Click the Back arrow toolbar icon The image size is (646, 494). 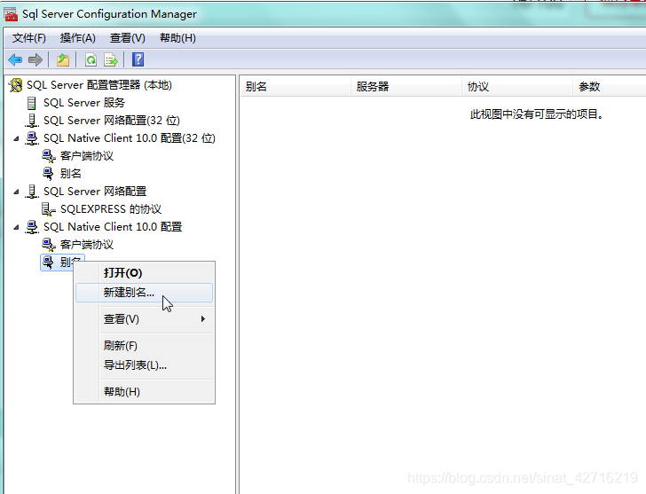pos(15,59)
